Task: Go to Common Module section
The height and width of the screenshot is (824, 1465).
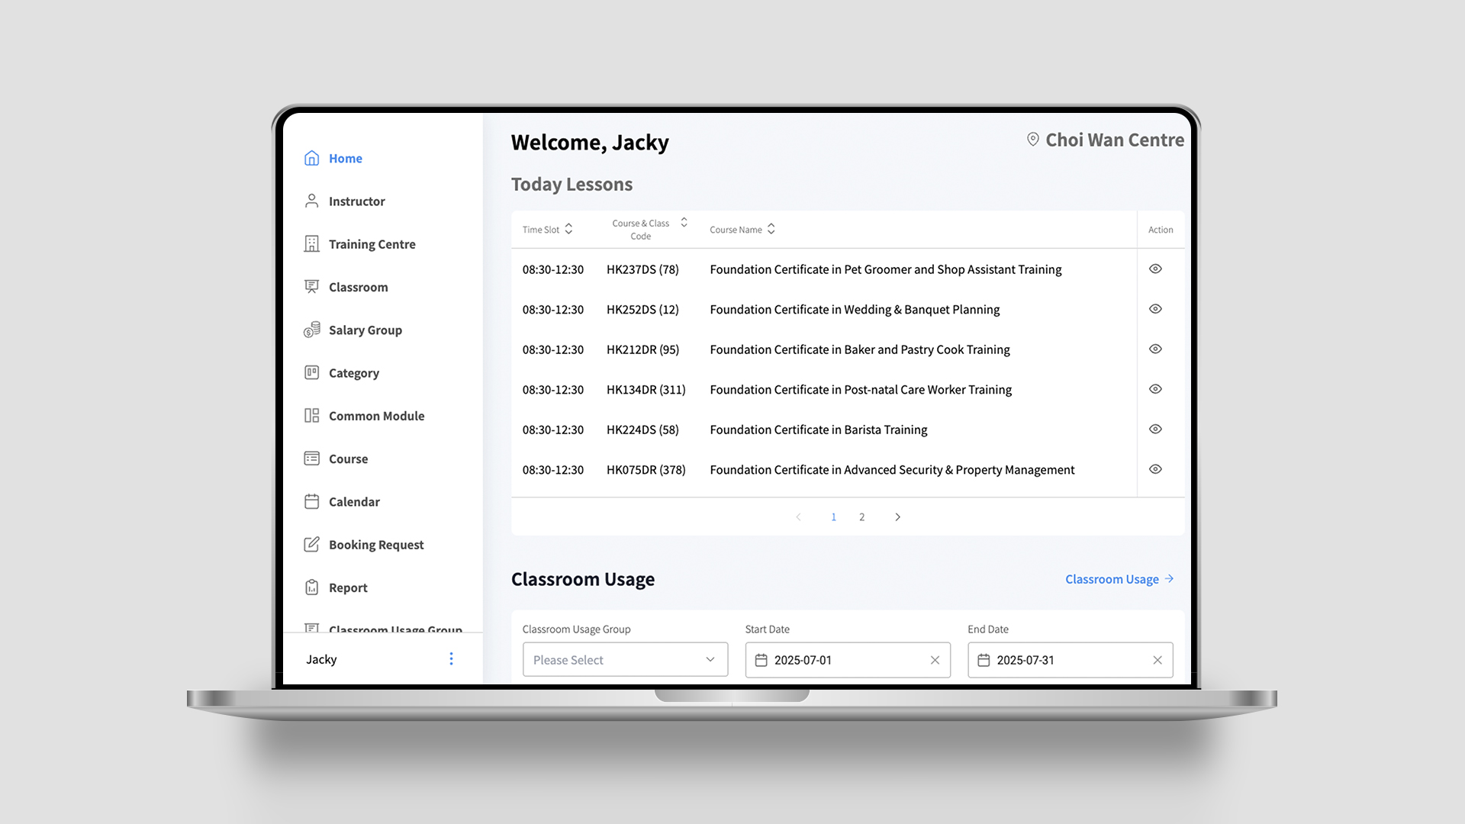Action: pos(376,416)
